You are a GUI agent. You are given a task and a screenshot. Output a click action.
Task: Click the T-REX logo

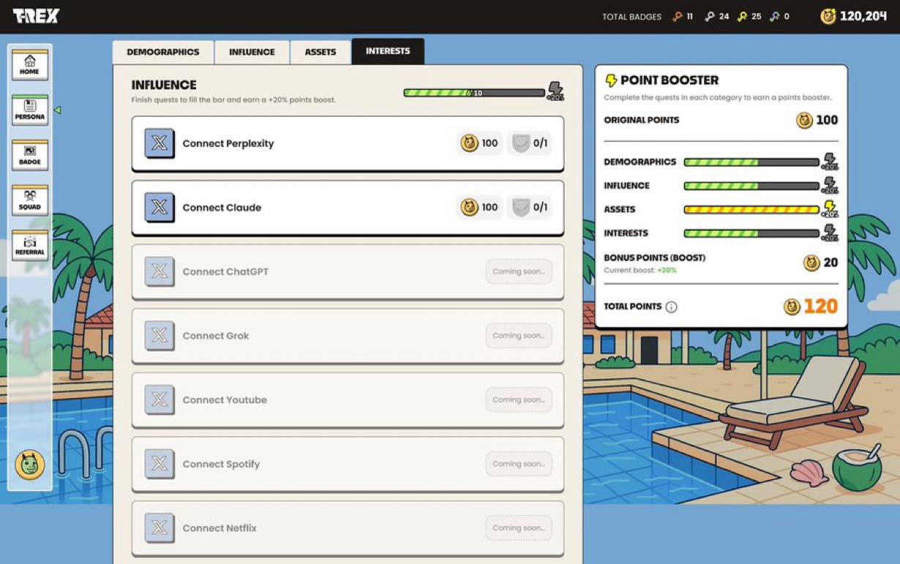pos(36,16)
